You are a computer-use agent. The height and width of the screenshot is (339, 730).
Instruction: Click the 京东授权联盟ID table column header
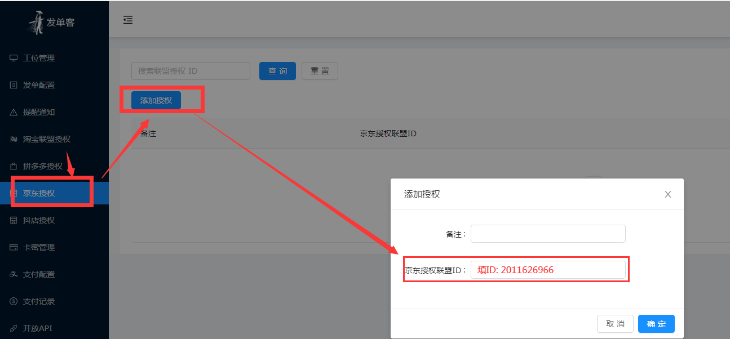tap(388, 133)
